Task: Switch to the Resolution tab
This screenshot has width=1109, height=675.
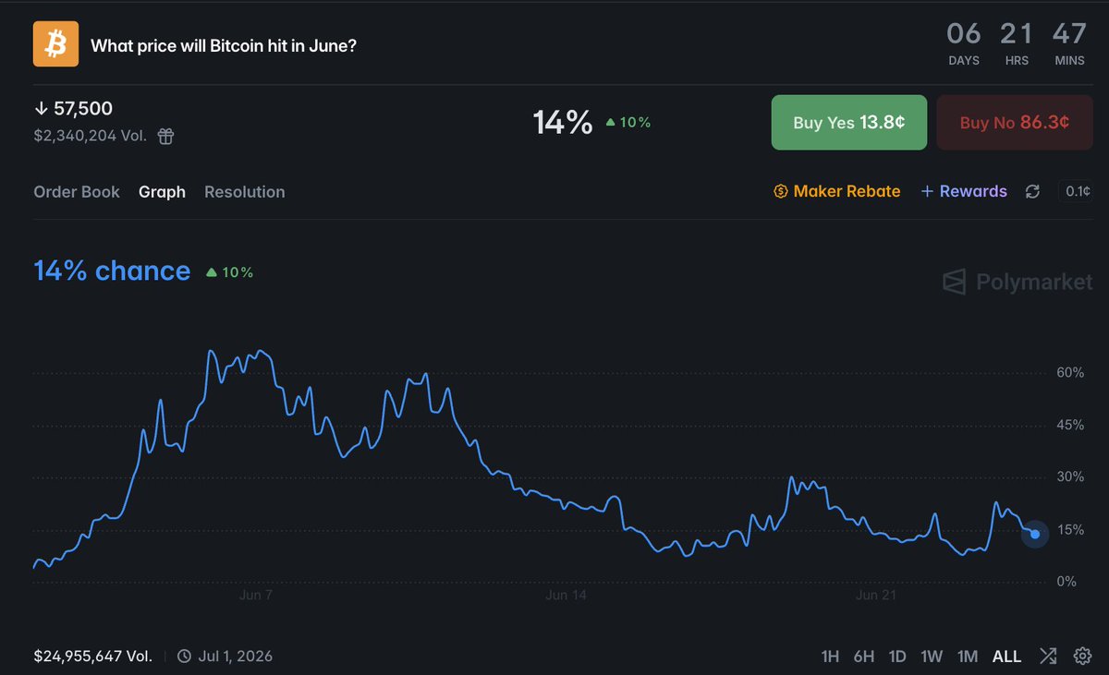Action: click(245, 192)
